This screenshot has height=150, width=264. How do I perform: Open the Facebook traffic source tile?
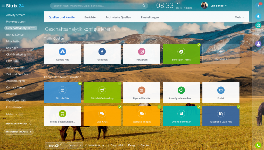(102, 54)
